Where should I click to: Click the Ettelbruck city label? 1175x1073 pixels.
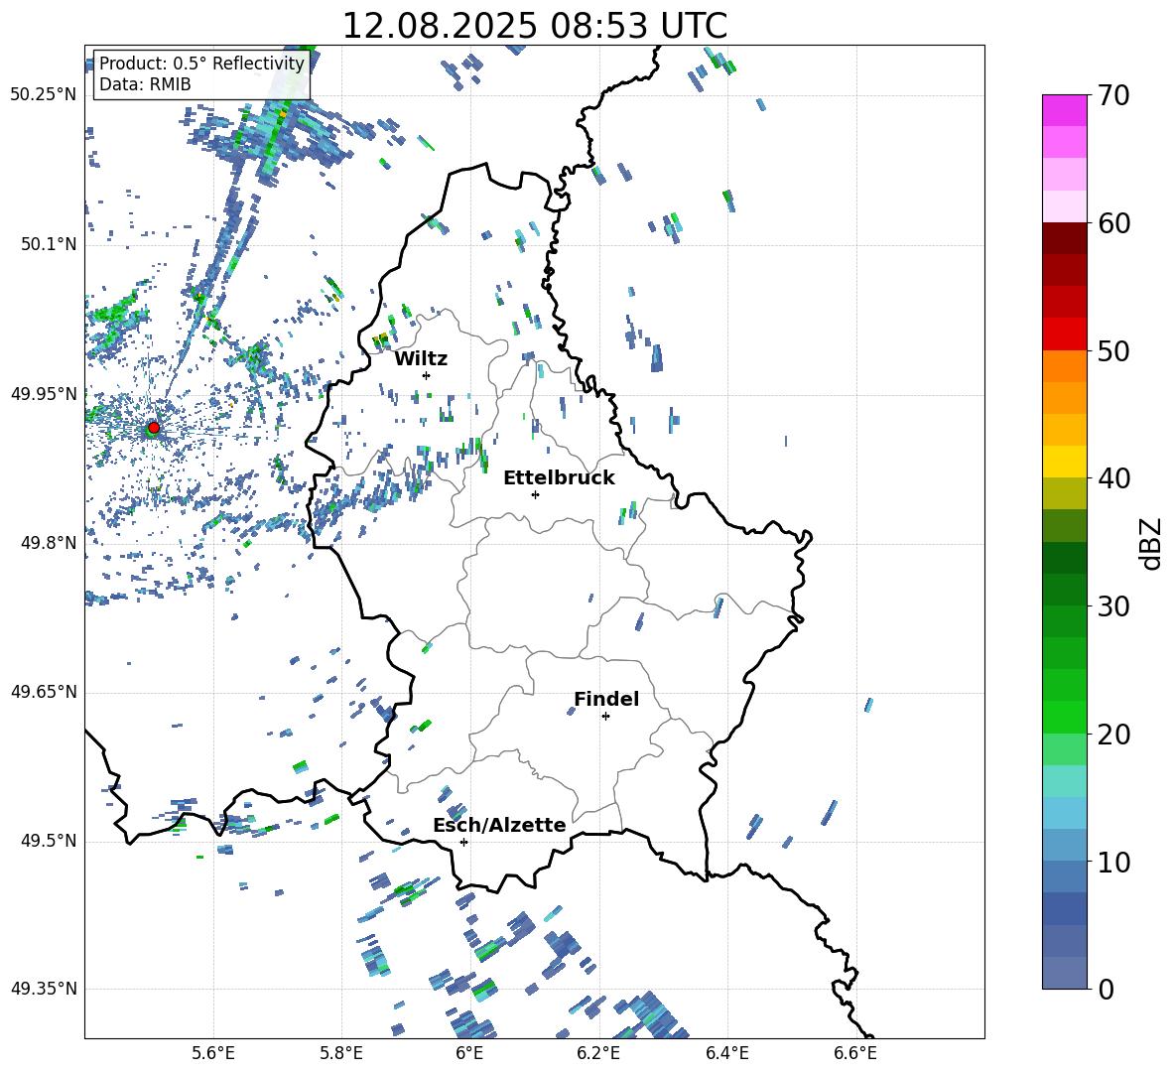click(x=559, y=478)
